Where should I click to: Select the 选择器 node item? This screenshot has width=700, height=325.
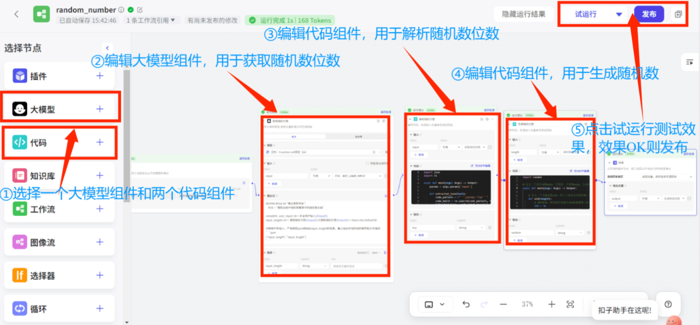43,276
